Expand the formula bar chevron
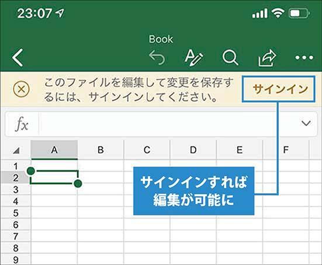322x265 pixels. (x=306, y=123)
